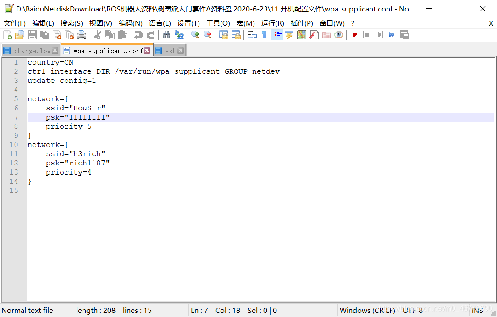Zoom out of the editor text

[x=207, y=35]
